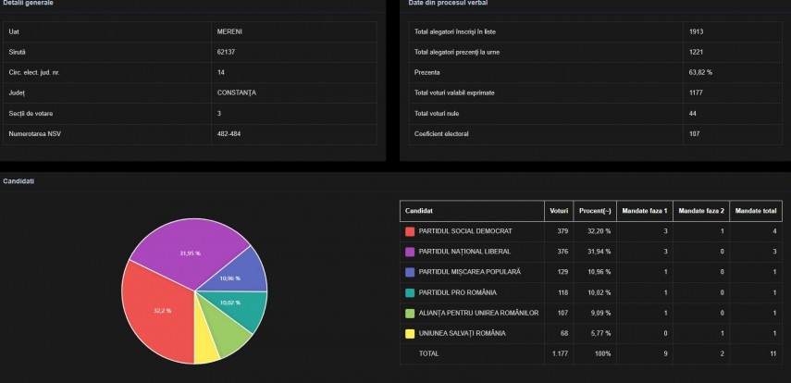Click the PARTIDUL SOCIAL DEMOCRAT row name
This screenshot has width=791, height=383.
(465, 231)
